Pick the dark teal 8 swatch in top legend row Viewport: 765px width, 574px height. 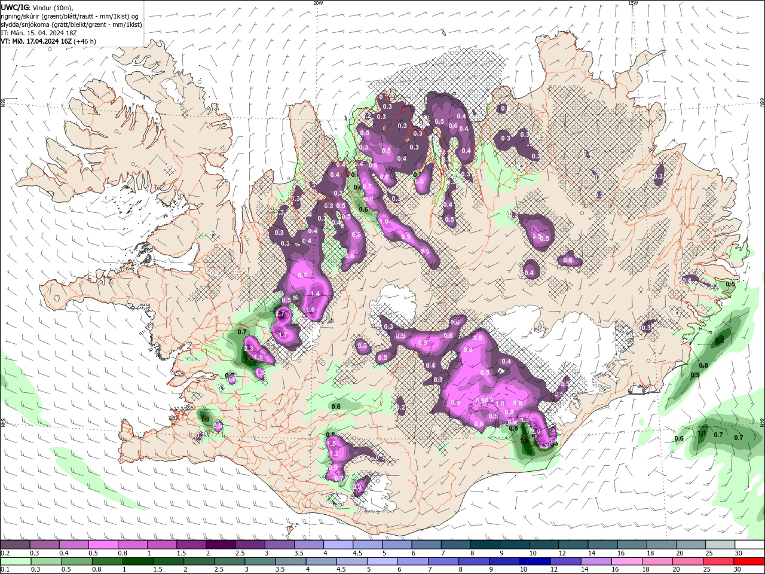(484, 545)
